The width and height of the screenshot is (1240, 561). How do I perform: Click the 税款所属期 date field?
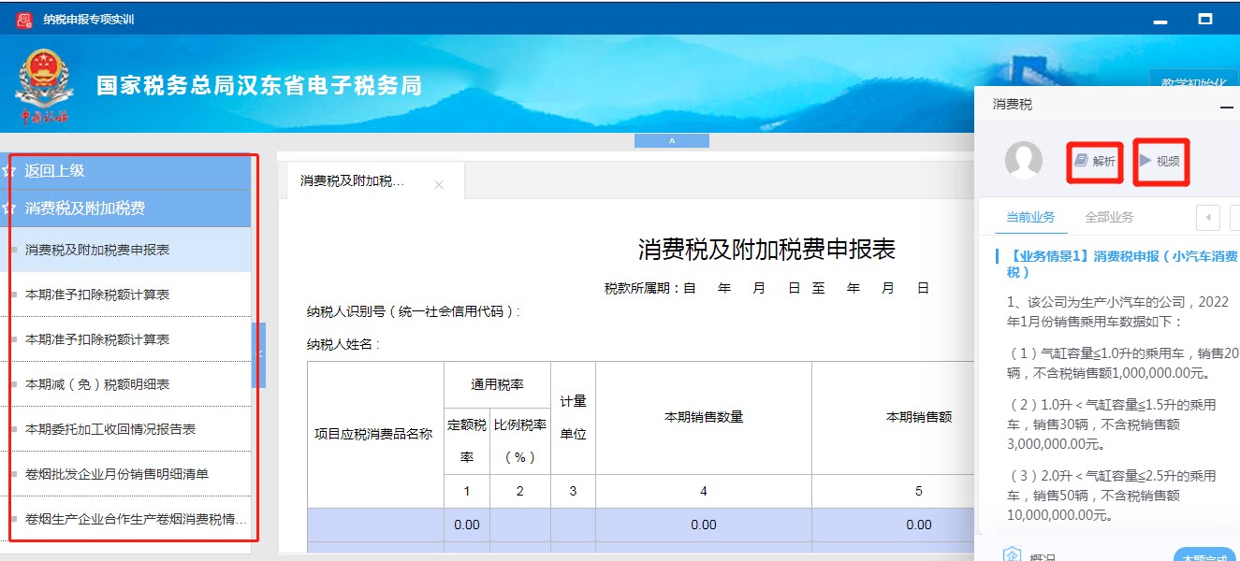coord(766,288)
